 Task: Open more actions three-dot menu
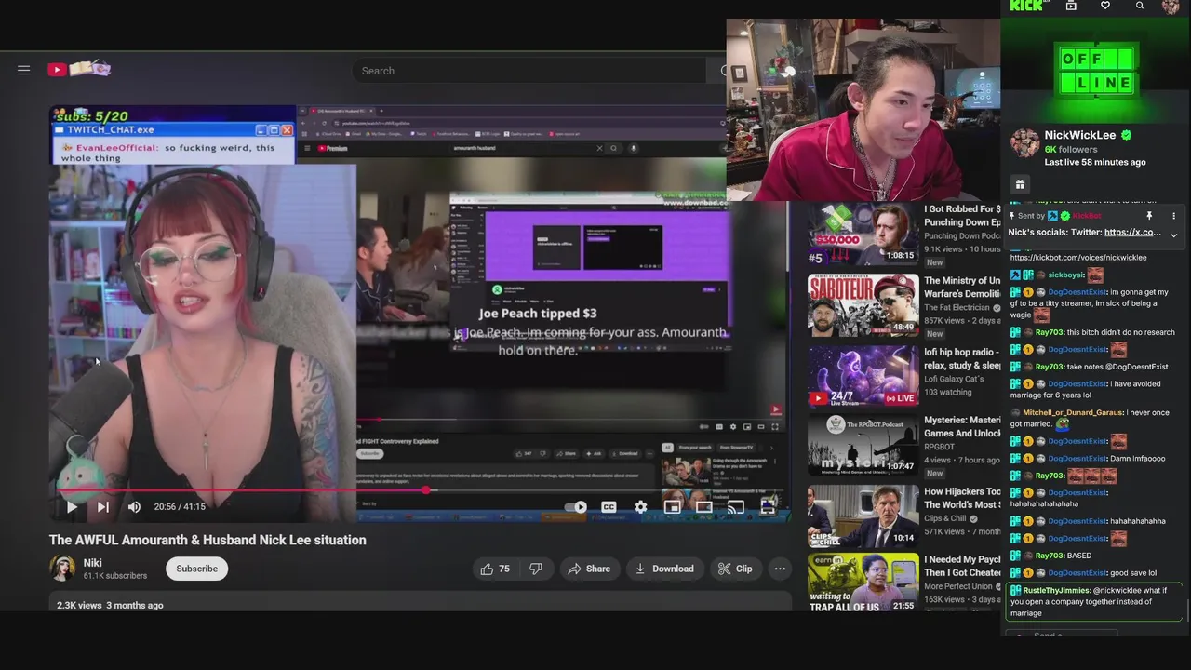tap(780, 569)
